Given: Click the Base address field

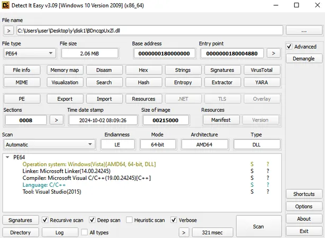Looking at the screenshot, I should pyautogui.click(x=164, y=53).
